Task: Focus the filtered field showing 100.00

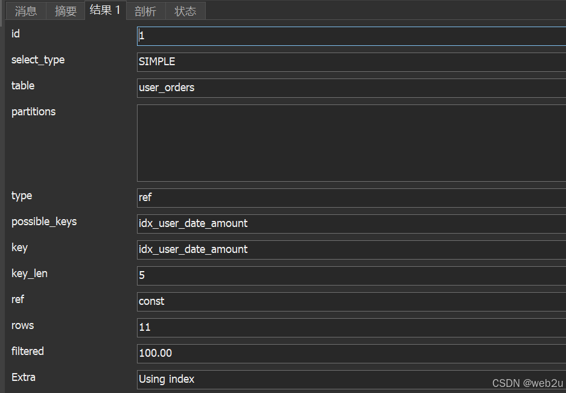Action: coord(350,354)
